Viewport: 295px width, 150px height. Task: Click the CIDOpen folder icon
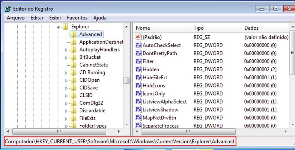[x=73, y=80]
